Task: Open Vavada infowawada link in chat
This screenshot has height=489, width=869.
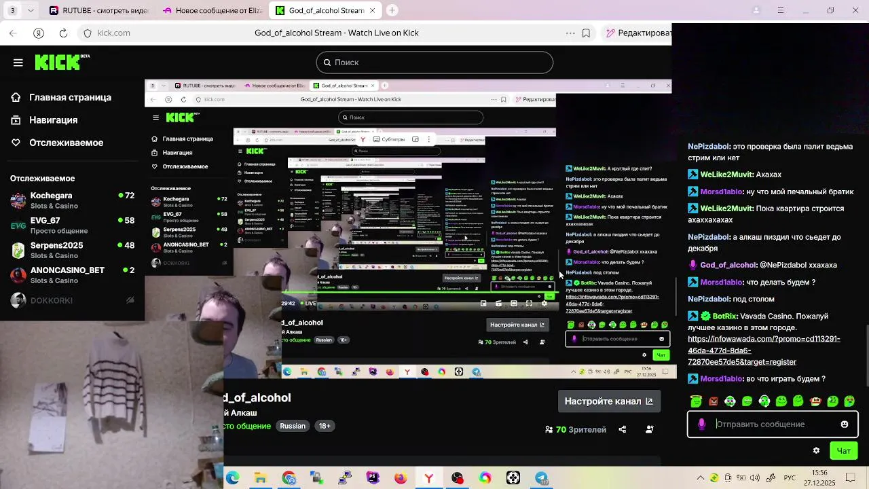Action: pos(764,350)
